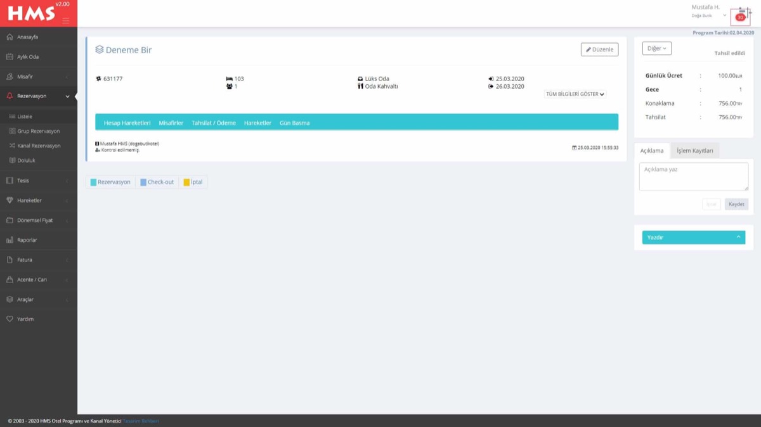Screen dimensions: 761x427
Task: Focus the Açıklama yaz text area
Action: (694, 177)
